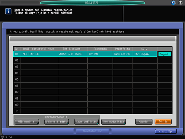
Task: Click the Beáll.adatprofil neve column header
Action: tap(39, 49)
